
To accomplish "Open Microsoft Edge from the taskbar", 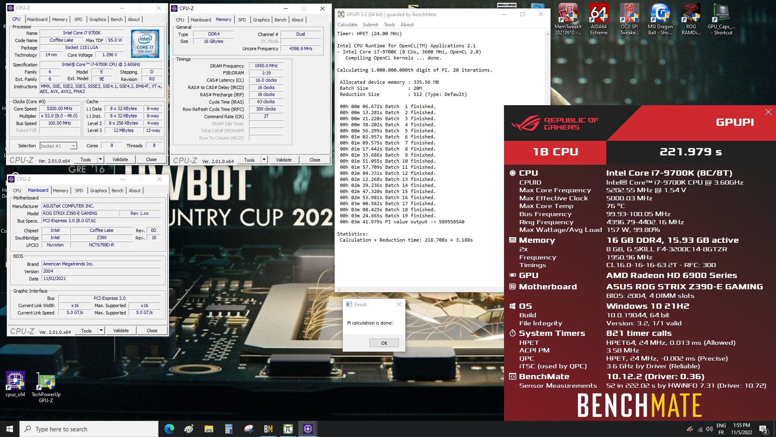I will pos(169,429).
